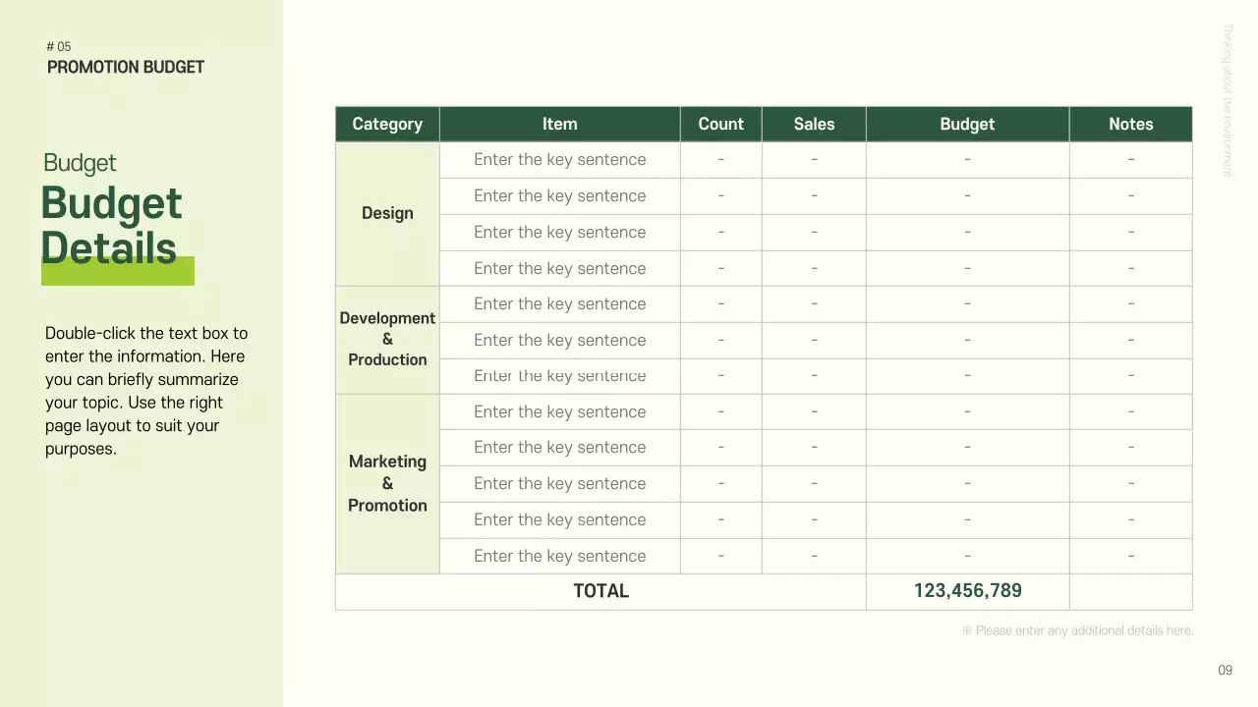Click the Double-click instruction text box

click(145, 390)
